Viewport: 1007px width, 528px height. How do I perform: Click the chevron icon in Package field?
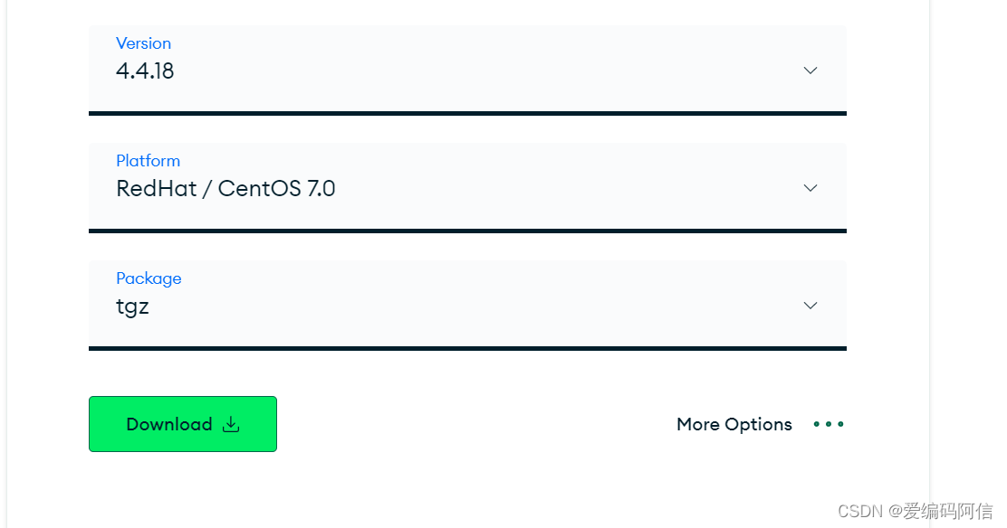coord(810,306)
